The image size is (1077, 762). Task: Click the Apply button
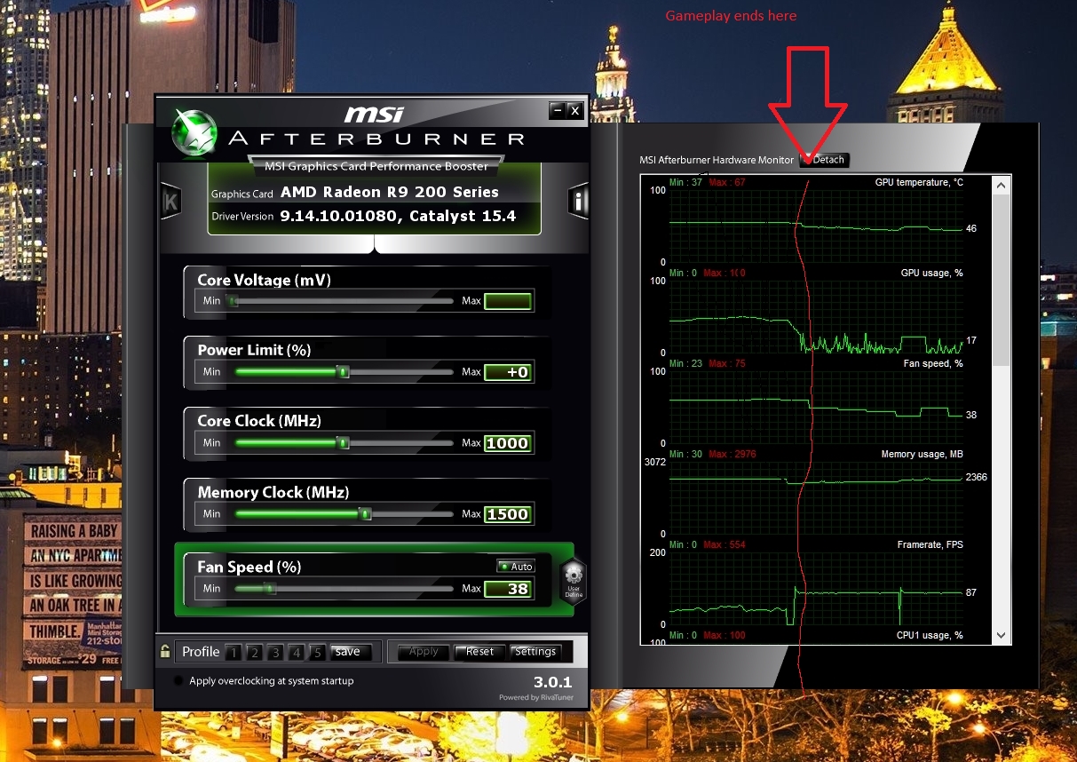(x=424, y=652)
